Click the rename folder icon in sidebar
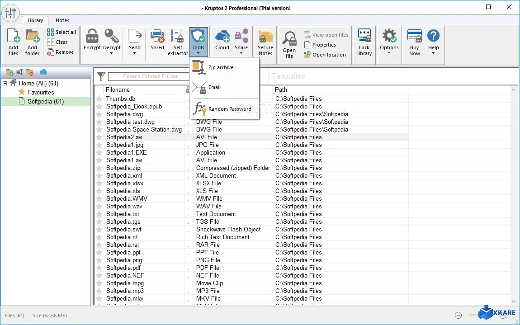 coord(20,72)
